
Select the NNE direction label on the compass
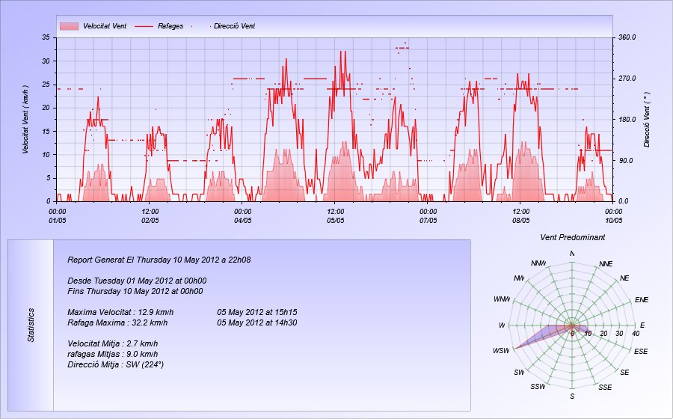point(606,264)
